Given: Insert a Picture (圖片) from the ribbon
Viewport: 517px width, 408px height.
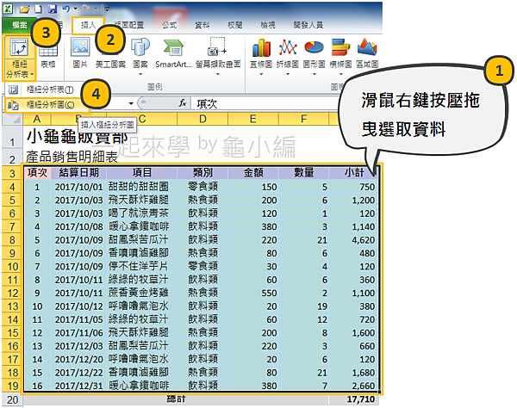Looking at the screenshot, I should tap(80, 47).
